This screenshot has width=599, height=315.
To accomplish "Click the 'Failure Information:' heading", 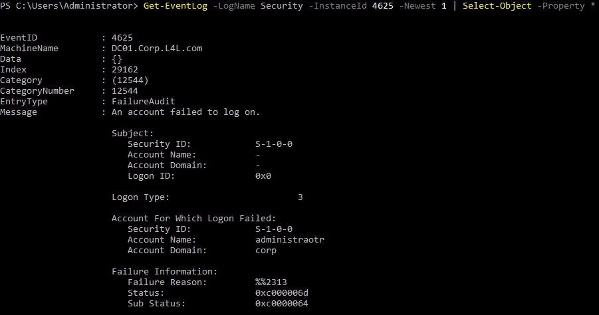I will pos(164,272).
